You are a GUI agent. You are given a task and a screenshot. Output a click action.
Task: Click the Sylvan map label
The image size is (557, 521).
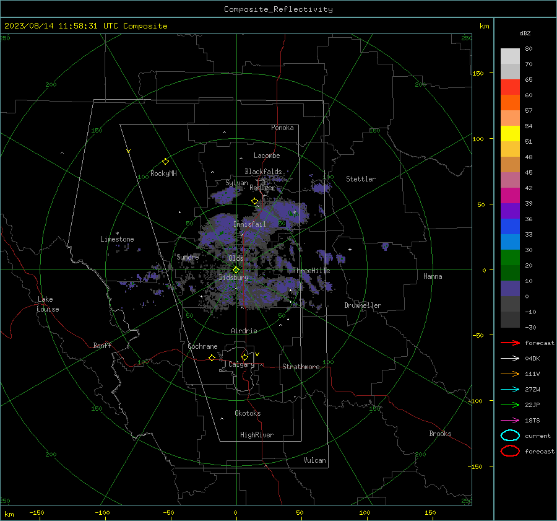[236, 183]
